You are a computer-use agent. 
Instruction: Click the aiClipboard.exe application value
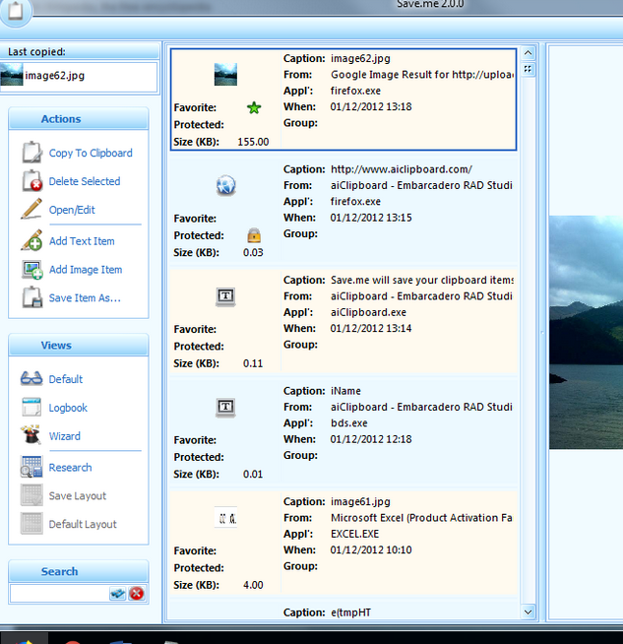(368, 312)
